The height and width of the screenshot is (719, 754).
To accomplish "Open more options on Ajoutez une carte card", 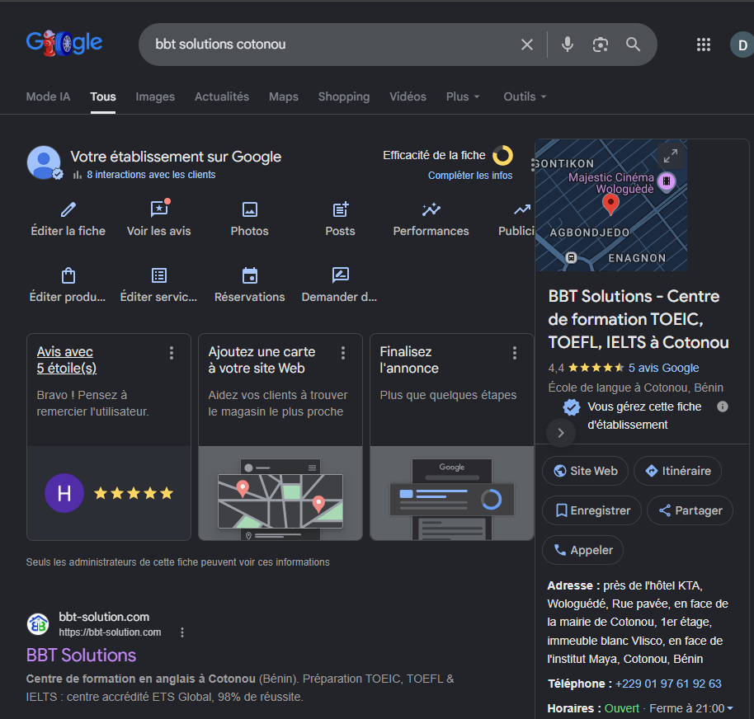I will pyautogui.click(x=343, y=353).
